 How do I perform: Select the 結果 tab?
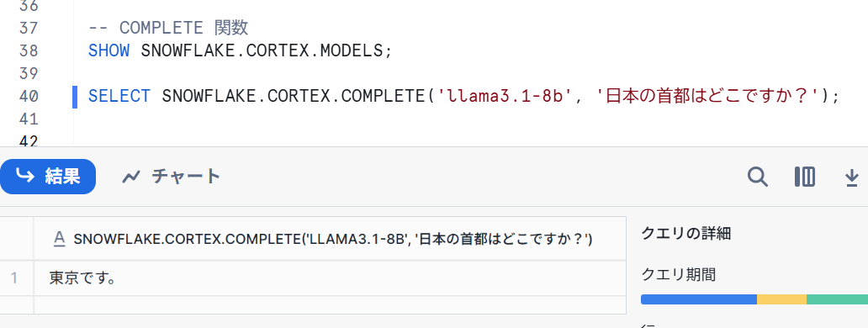coord(48,177)
